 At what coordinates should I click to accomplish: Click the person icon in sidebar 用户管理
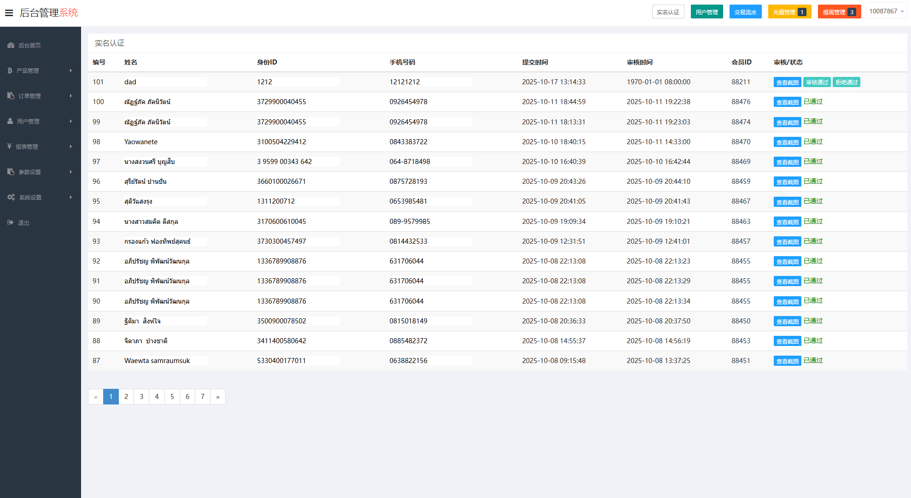point(10,121)
